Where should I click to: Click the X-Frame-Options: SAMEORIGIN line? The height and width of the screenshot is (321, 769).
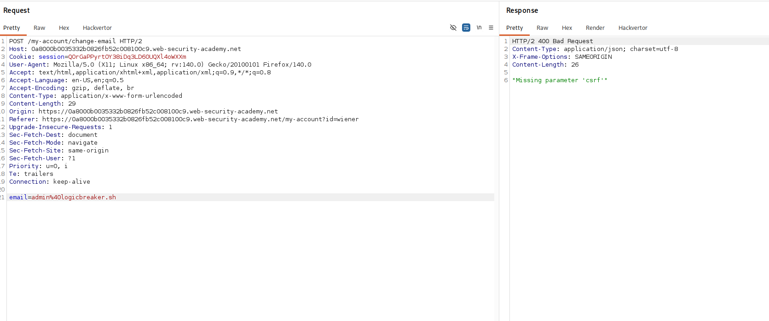(x=562, y=57)
